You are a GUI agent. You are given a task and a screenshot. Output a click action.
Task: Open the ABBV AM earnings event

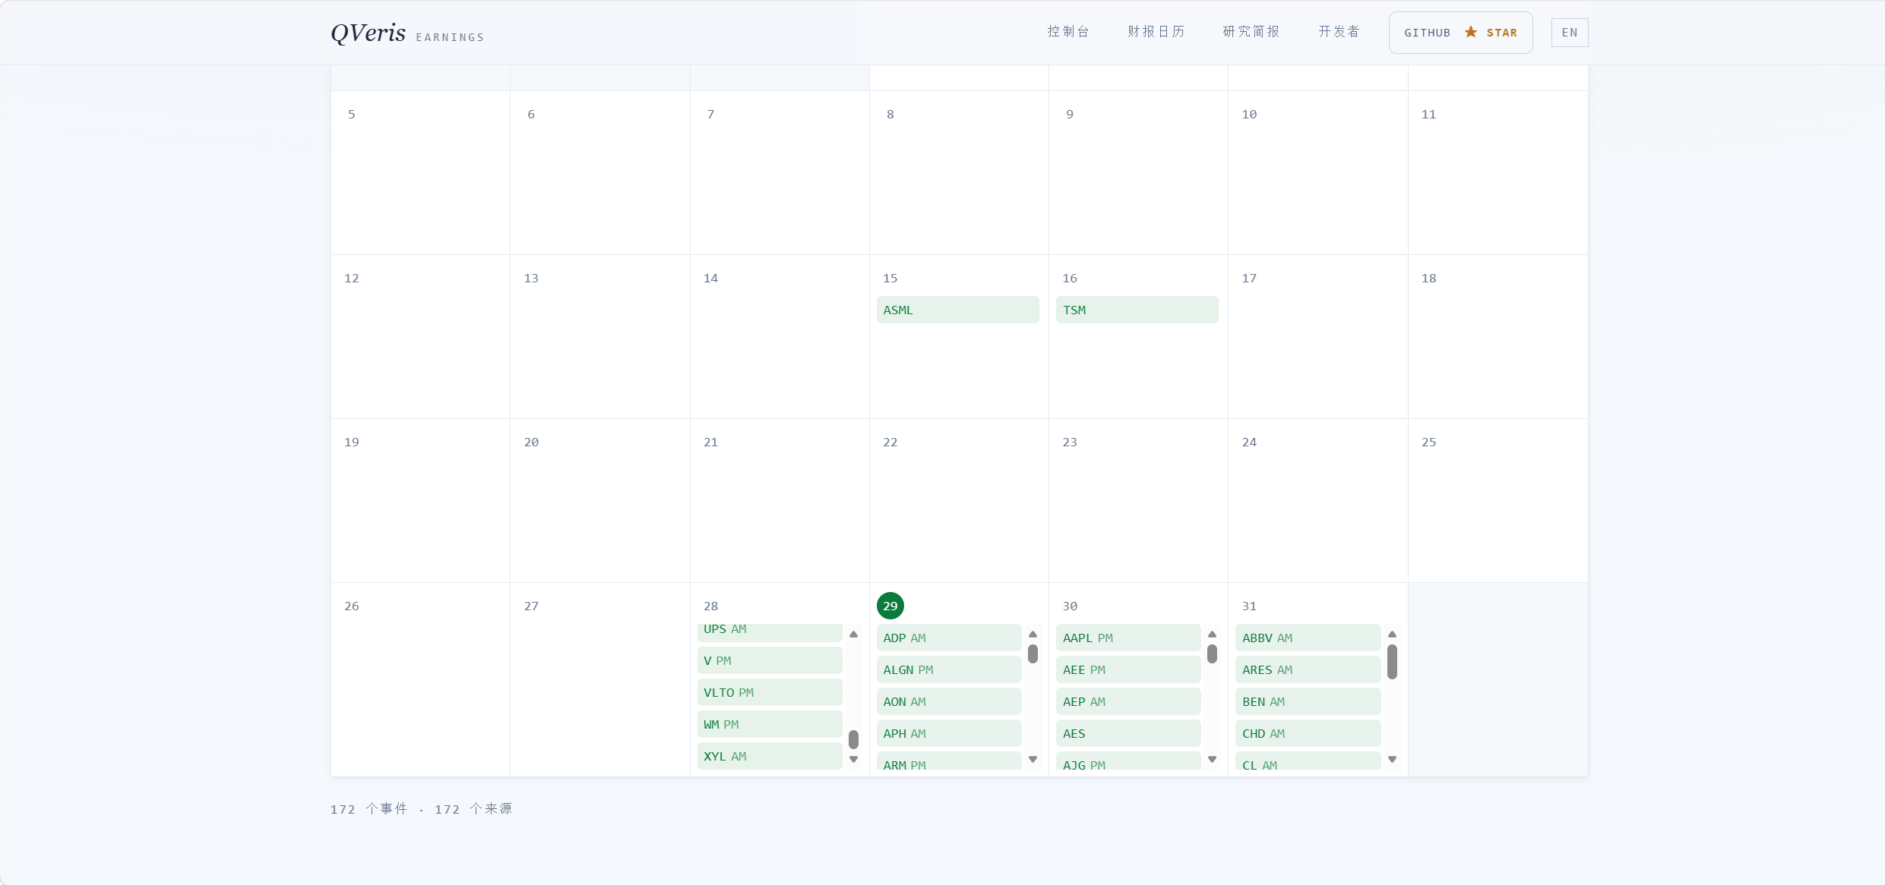click(x=1308, y=638)
